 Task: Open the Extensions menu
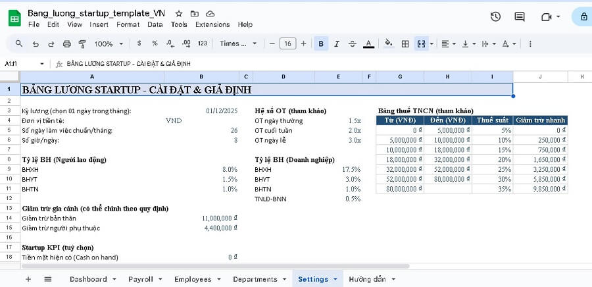tap(212, 24)
